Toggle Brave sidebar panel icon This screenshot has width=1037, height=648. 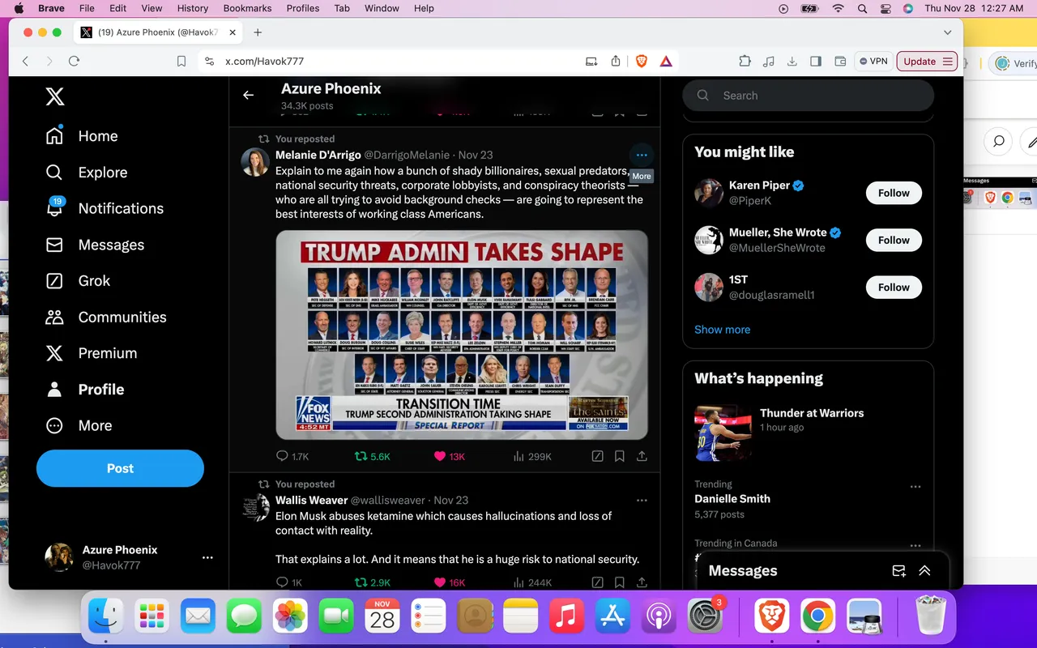816,62
